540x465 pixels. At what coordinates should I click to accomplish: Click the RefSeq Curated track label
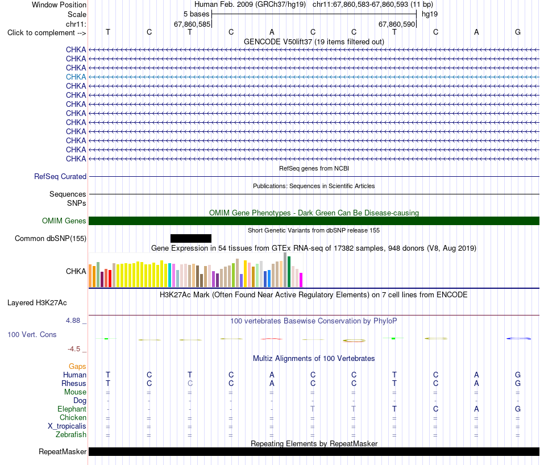point(60,176)
